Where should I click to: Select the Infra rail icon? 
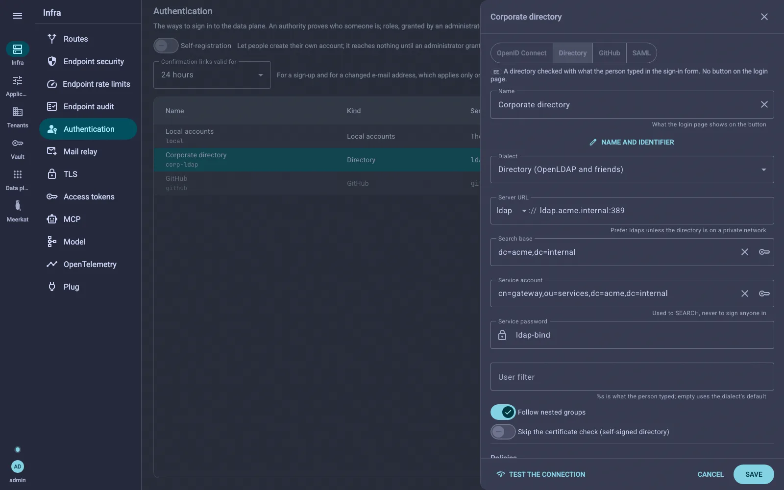[x=18, y=49]
